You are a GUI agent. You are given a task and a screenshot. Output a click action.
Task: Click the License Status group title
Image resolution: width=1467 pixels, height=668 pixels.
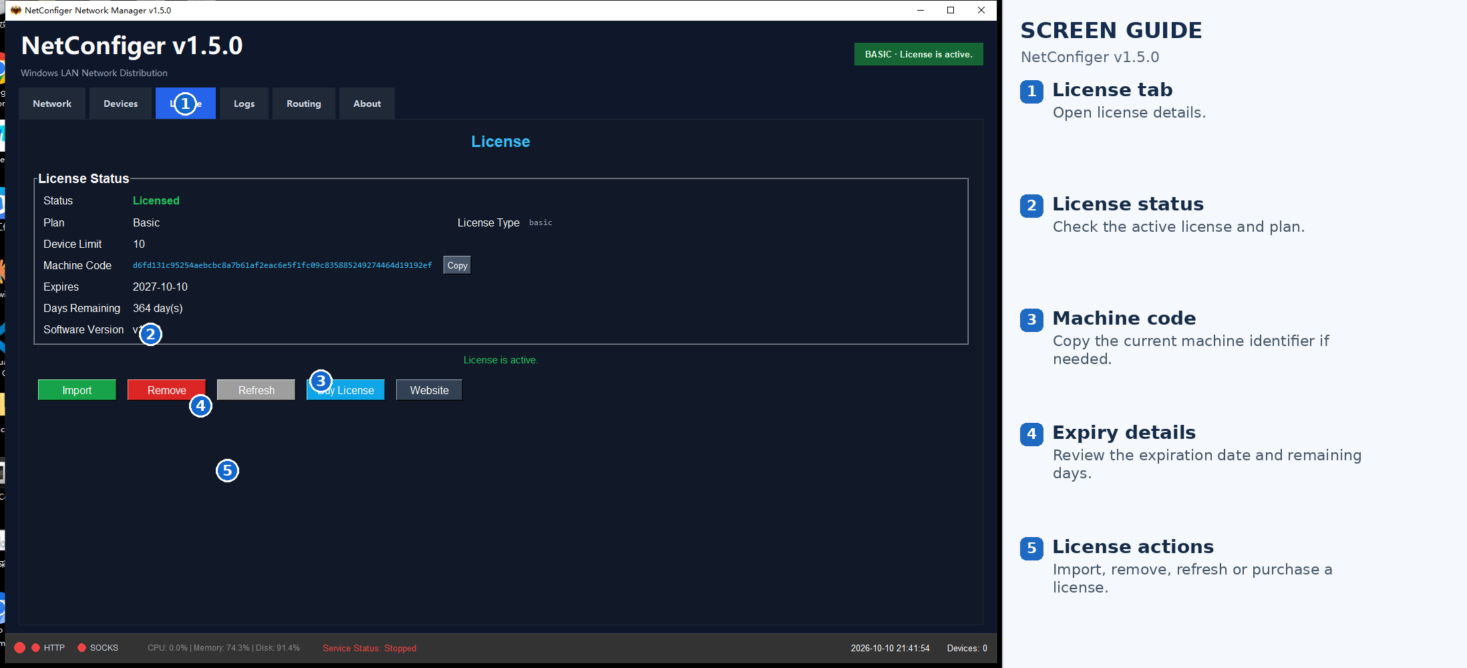[x=84, y=178]
